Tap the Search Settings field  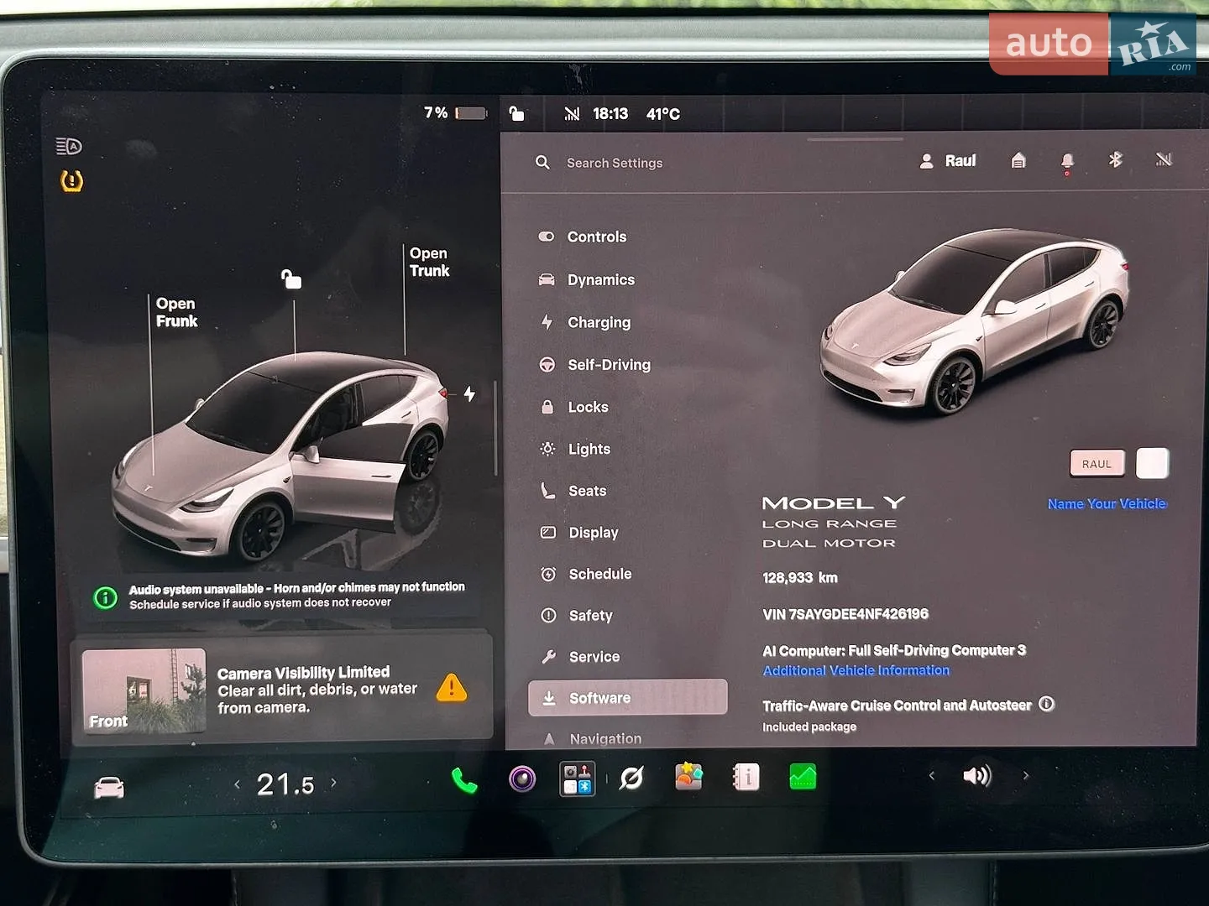(x=615, y=163)
